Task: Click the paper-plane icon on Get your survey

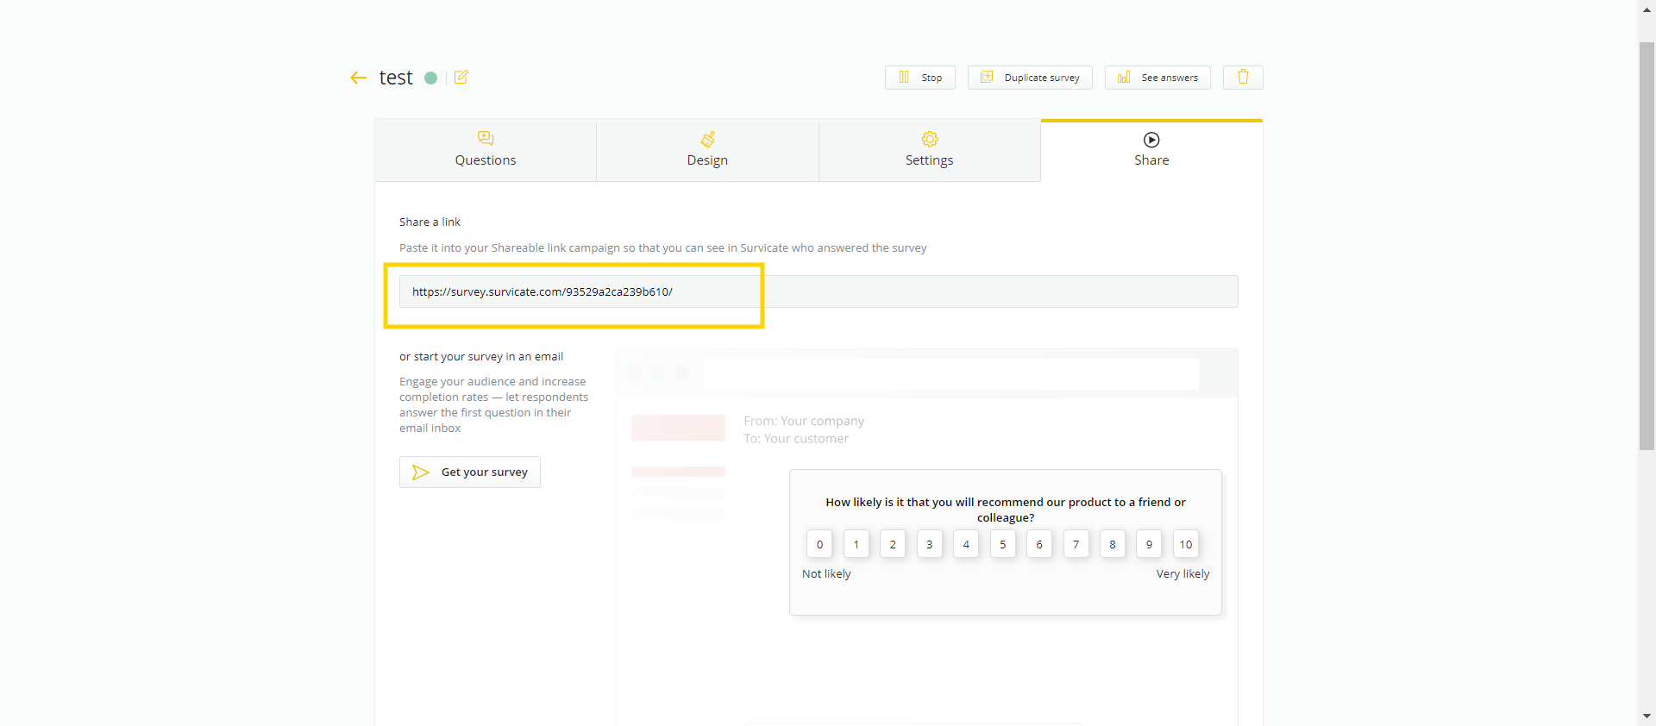Action: pyautogui.click(x=420, y=473)
